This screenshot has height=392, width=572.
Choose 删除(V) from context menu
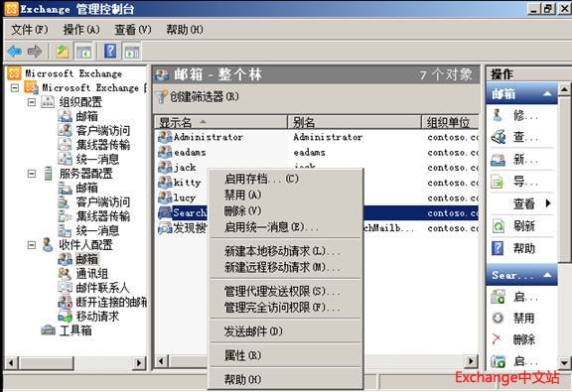coord(286,210)
